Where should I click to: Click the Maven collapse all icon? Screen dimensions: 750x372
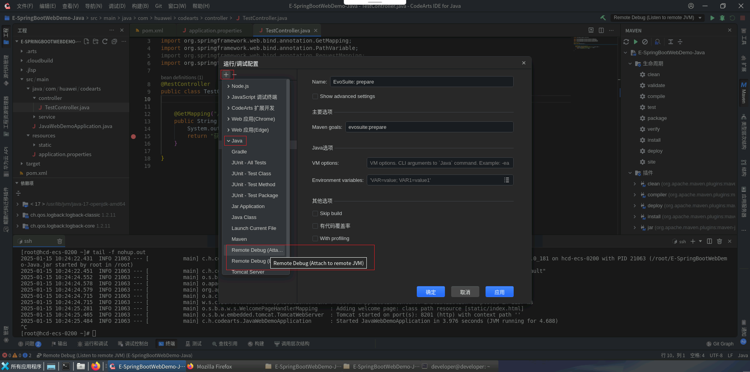click(680, 42)
